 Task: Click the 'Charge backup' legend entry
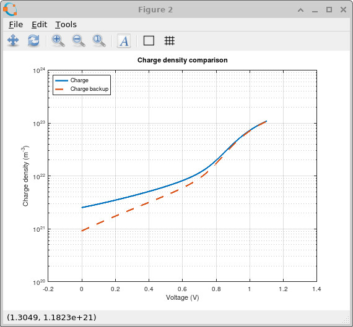click(89, 89)
